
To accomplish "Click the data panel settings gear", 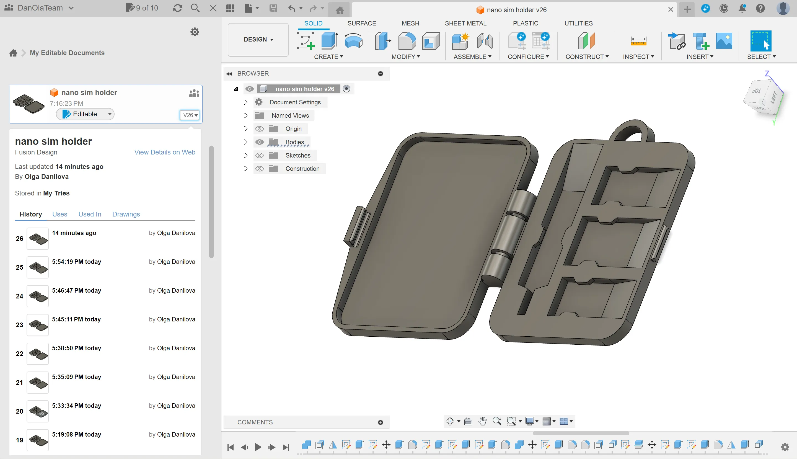I will click(195, 32).
